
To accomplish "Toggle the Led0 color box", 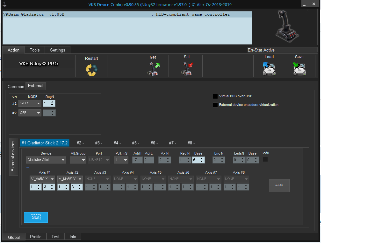I will 265,159.
